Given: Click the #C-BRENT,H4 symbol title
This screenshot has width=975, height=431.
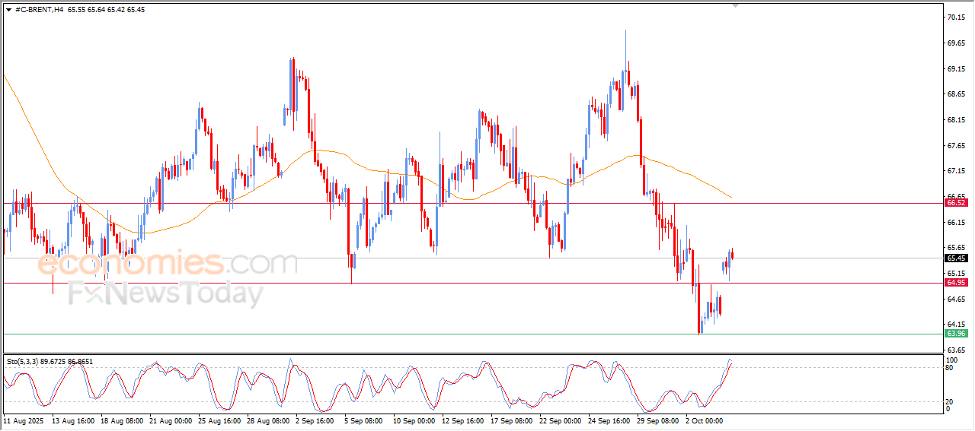Looking at the screenshot, I should coord(39,10).
